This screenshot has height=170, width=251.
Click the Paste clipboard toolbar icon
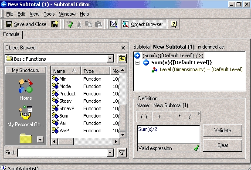(98, 24)
